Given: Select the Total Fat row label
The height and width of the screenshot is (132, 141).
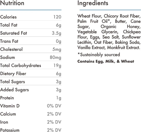Looking at the screenshot, I should [x=9, y=25].
